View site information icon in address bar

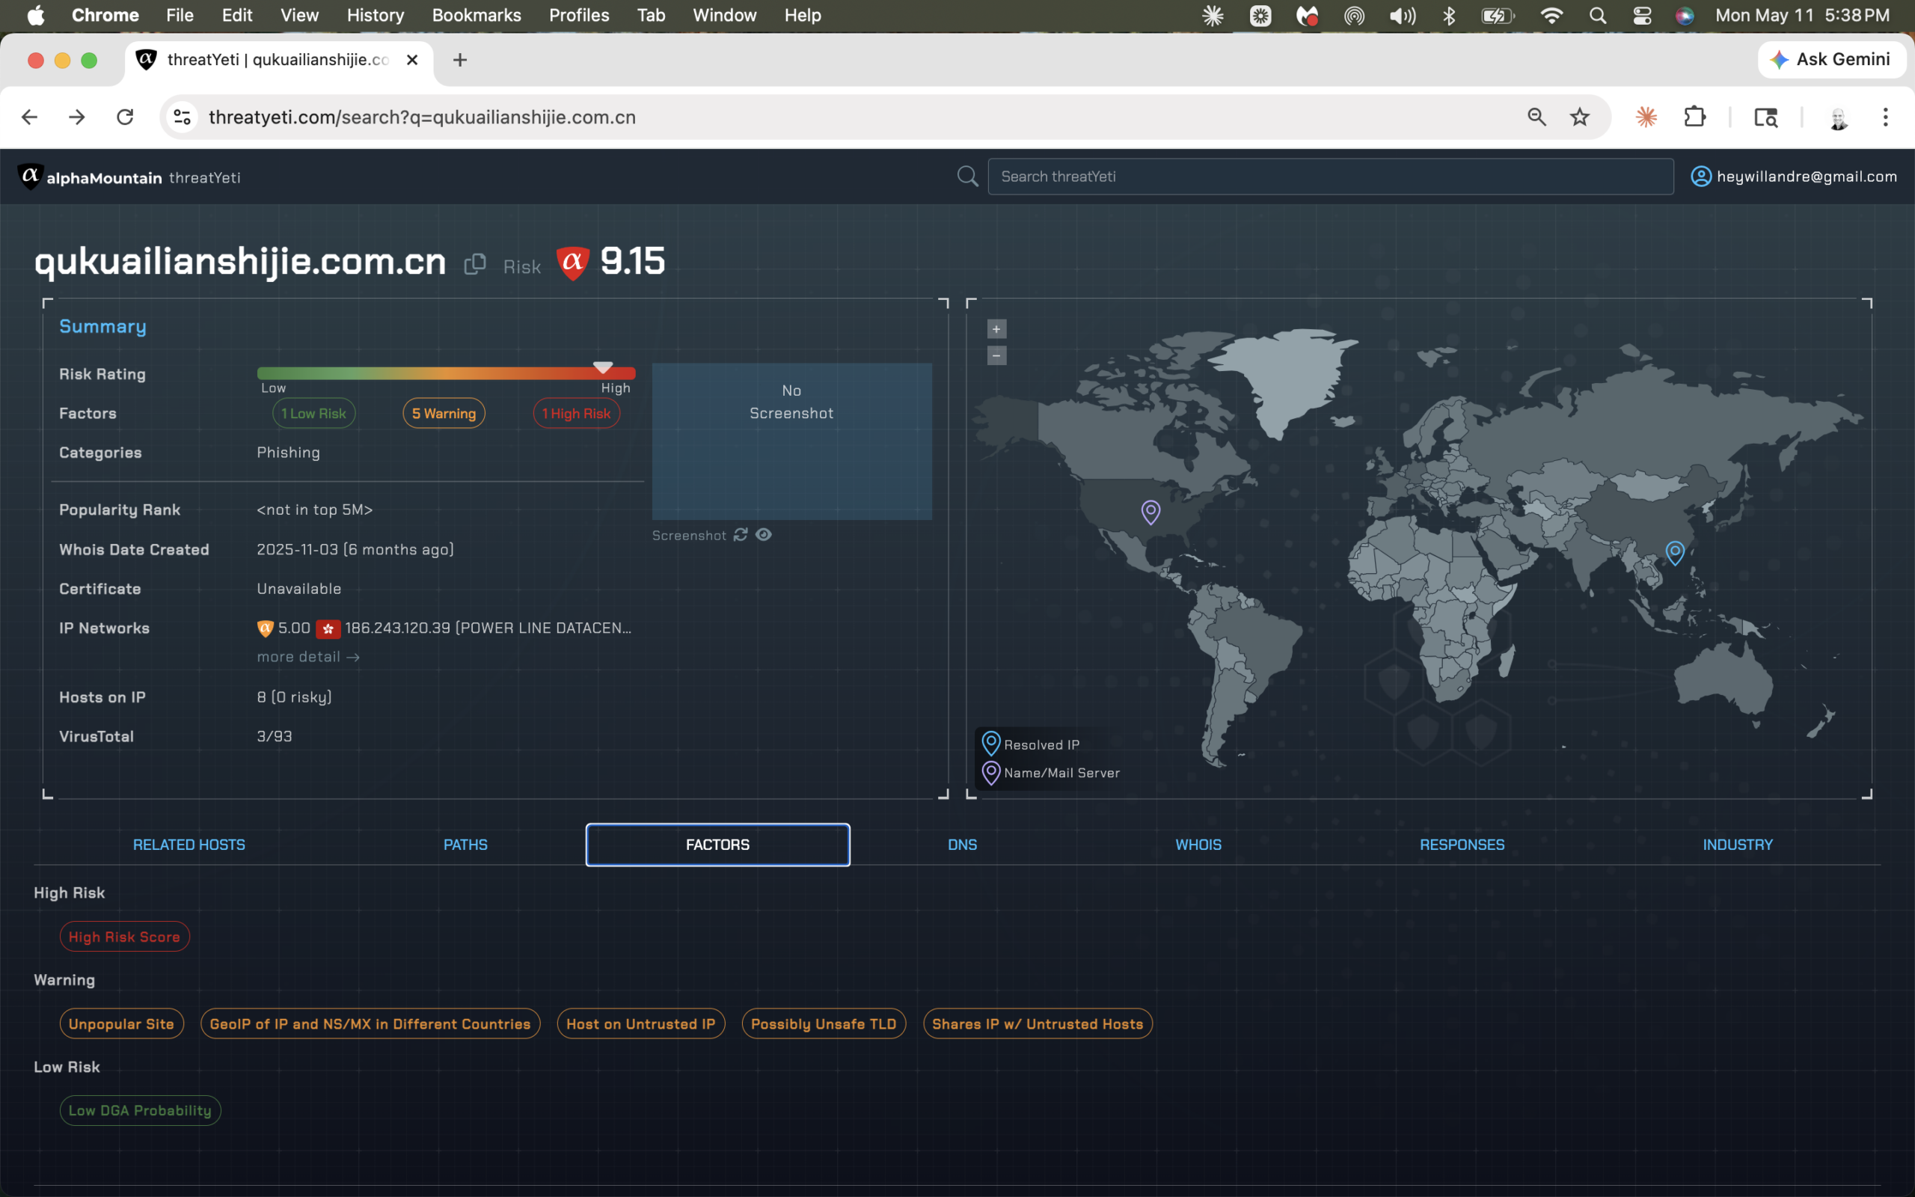coord(182,117)
